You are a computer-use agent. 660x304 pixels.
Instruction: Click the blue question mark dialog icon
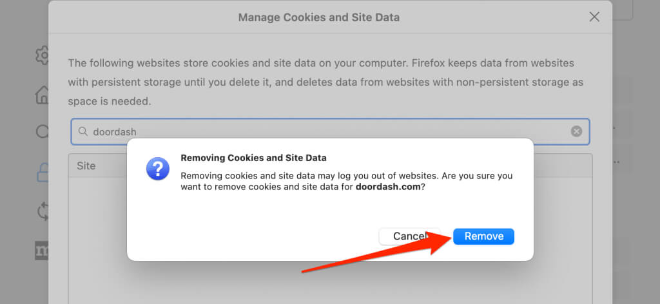(158, 169)
